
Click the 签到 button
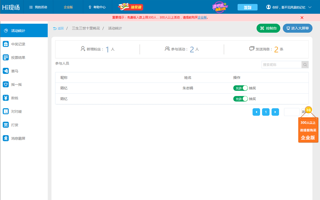click(x=247, y=7)
